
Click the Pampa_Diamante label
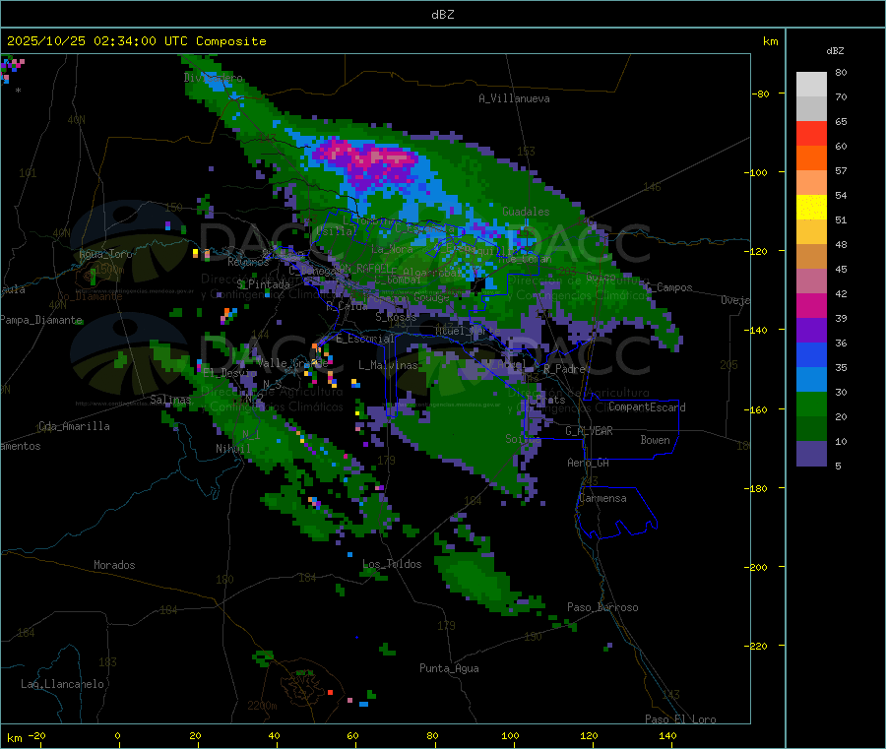point(41,320)
